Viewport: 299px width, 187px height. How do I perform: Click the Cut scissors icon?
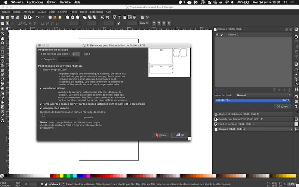tap(55, 17)
